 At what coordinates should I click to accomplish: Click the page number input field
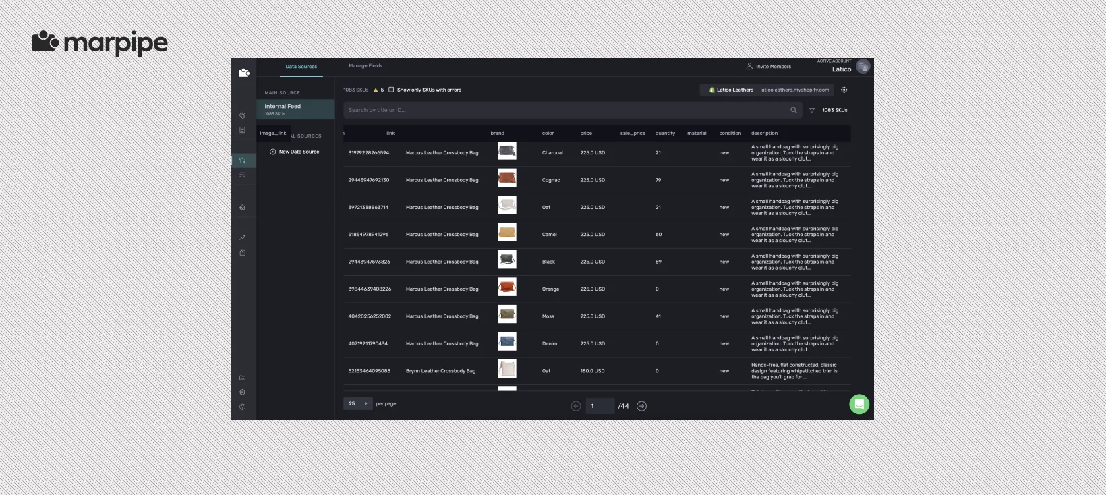600,406
